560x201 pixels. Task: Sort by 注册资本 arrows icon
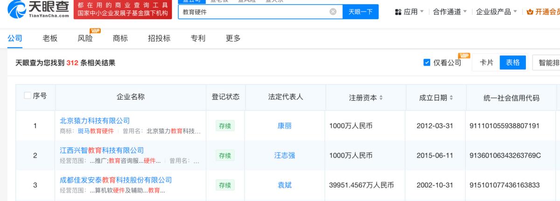(x=381, y=98)
